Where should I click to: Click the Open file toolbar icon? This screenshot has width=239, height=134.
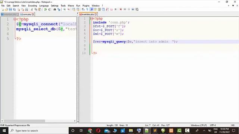coord(6,10)
